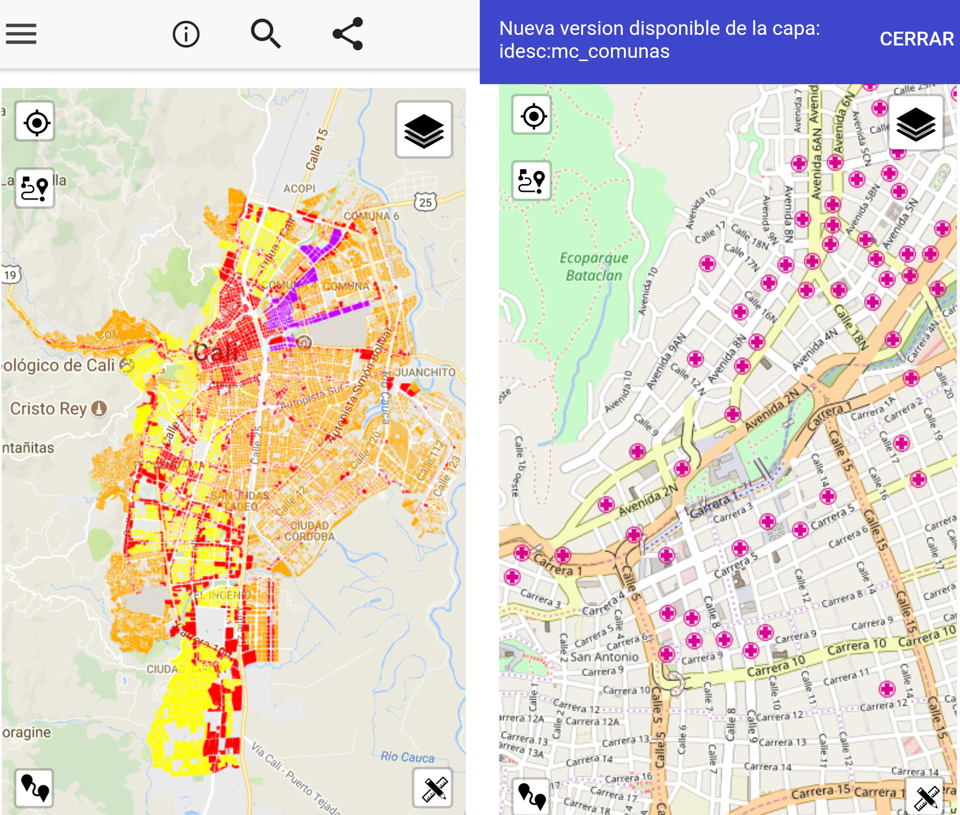The width and height of the screenshot is (960, 815).
Task: Activate the measurement tool on the left map
Action: tap(433, 788)
